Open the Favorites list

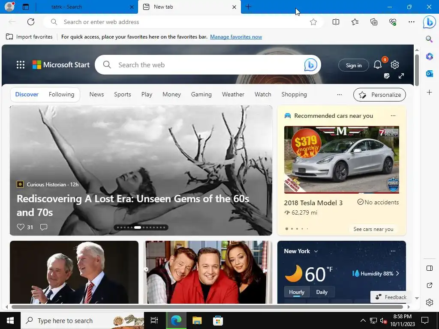(x=355, y=22)
